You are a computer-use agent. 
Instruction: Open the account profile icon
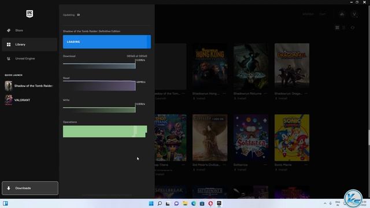(x=354, y=14)
